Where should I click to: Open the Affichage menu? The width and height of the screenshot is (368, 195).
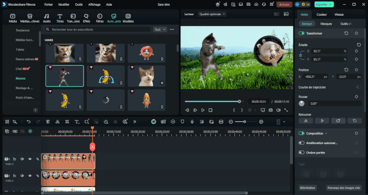pos(94,4)
